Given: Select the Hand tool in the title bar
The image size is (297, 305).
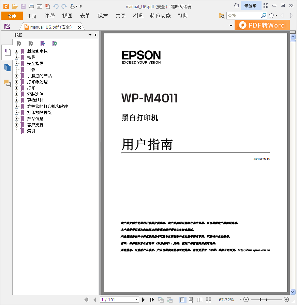Looking at the screenshot, I should 72,6.
